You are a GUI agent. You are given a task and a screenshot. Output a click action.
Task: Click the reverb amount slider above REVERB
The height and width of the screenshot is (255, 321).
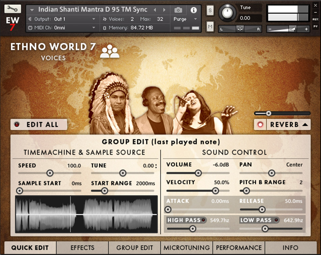pyautogui.click(x=282, y=113)
